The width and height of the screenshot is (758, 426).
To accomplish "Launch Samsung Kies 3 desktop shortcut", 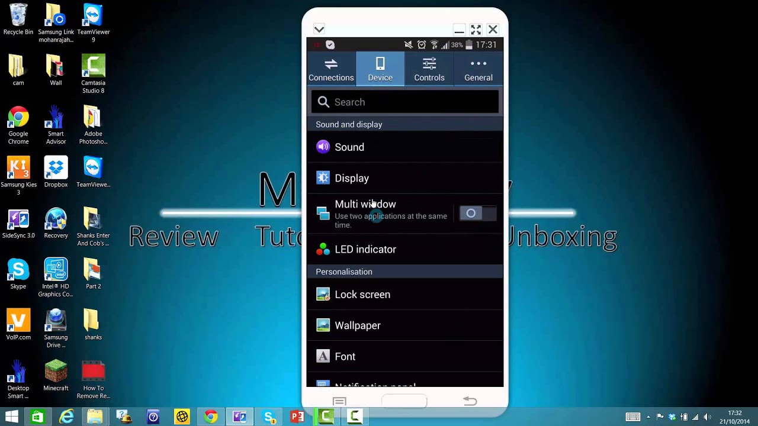I will (x=18, y=176).
